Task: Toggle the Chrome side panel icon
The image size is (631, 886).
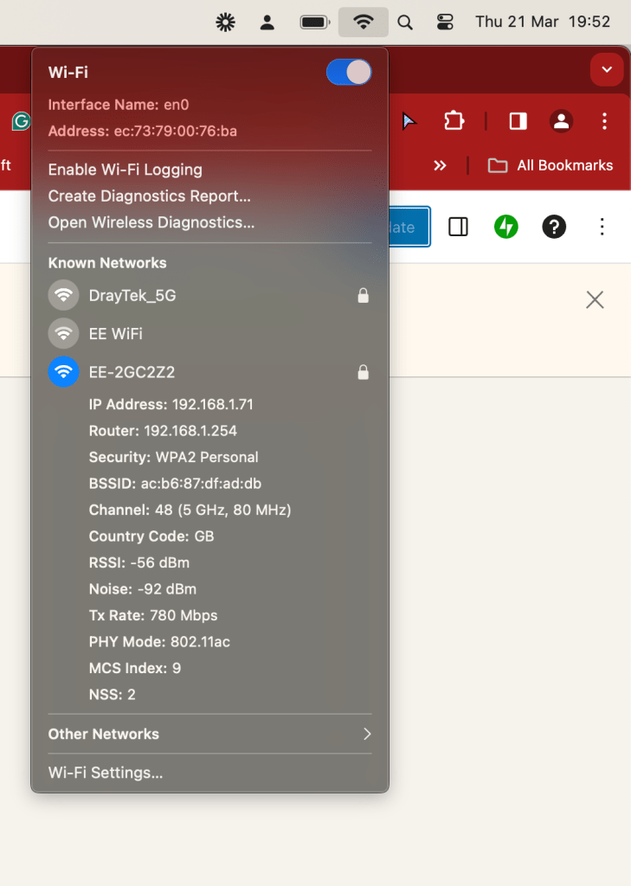Action: tap(518, 121)
